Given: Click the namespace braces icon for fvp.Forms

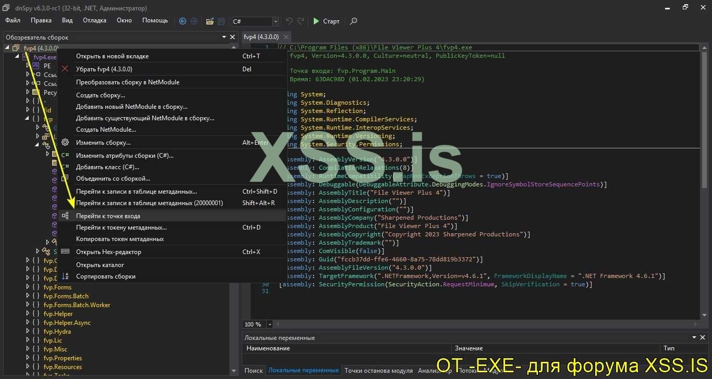Looking at the screenshot, I should [x=35, y=287].
